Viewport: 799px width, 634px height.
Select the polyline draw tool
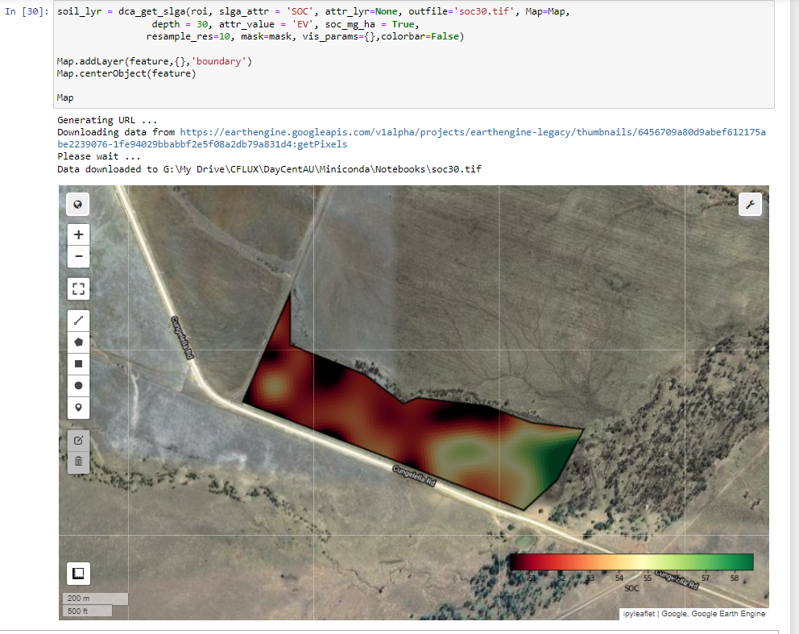point(78,320)
